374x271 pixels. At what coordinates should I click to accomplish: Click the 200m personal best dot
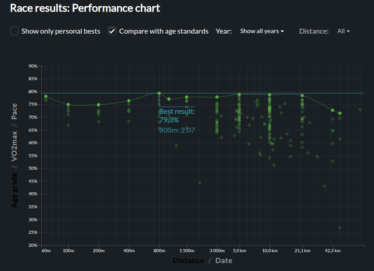pos(99,105)
